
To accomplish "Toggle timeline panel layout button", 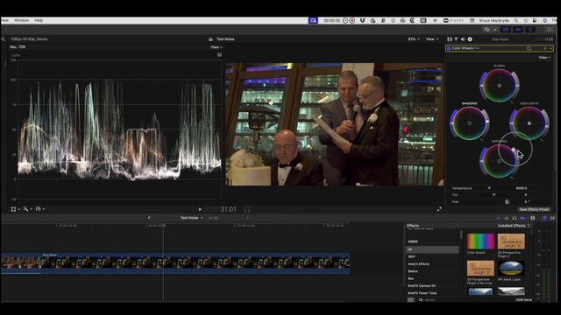I will point(518,30).
